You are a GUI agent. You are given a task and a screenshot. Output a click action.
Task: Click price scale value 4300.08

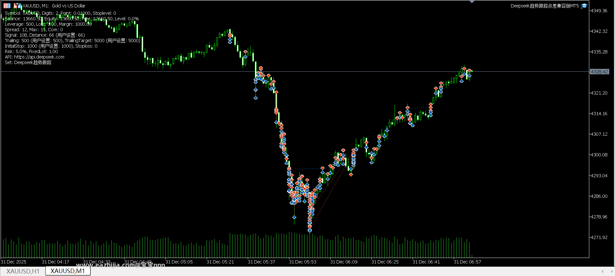599,155
